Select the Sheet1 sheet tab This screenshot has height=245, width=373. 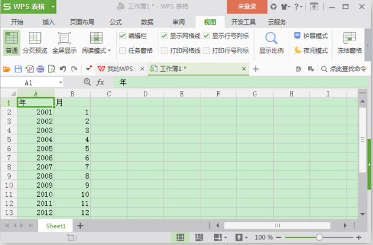tap(56, 226)
